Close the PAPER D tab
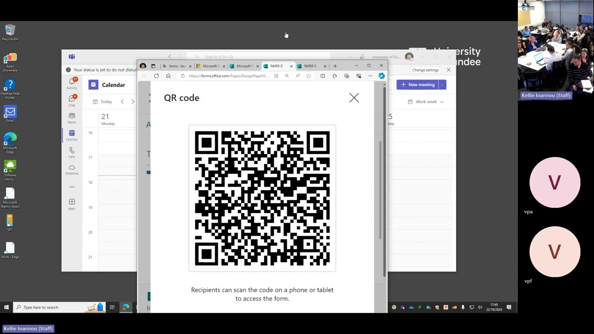Screen dimensions: 594x334 [291, 66]
